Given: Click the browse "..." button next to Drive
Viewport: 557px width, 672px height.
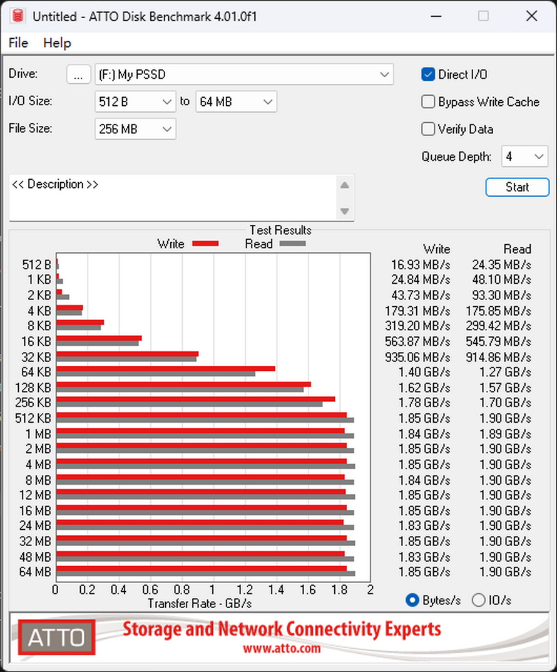Looking at the screenshot, I should click(x=78, y=74).
